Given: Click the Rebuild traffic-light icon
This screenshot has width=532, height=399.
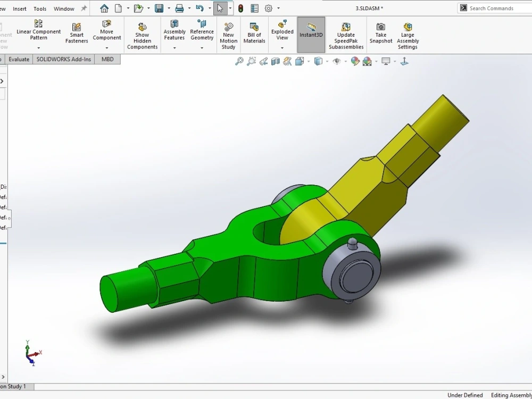Looking at the screenshot, I should pos(240,8).
